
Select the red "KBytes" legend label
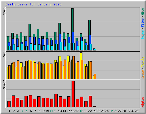point(143,102)
